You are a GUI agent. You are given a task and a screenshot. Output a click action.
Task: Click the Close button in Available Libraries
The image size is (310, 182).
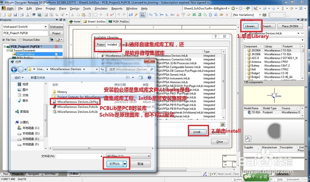click(220, 142)
